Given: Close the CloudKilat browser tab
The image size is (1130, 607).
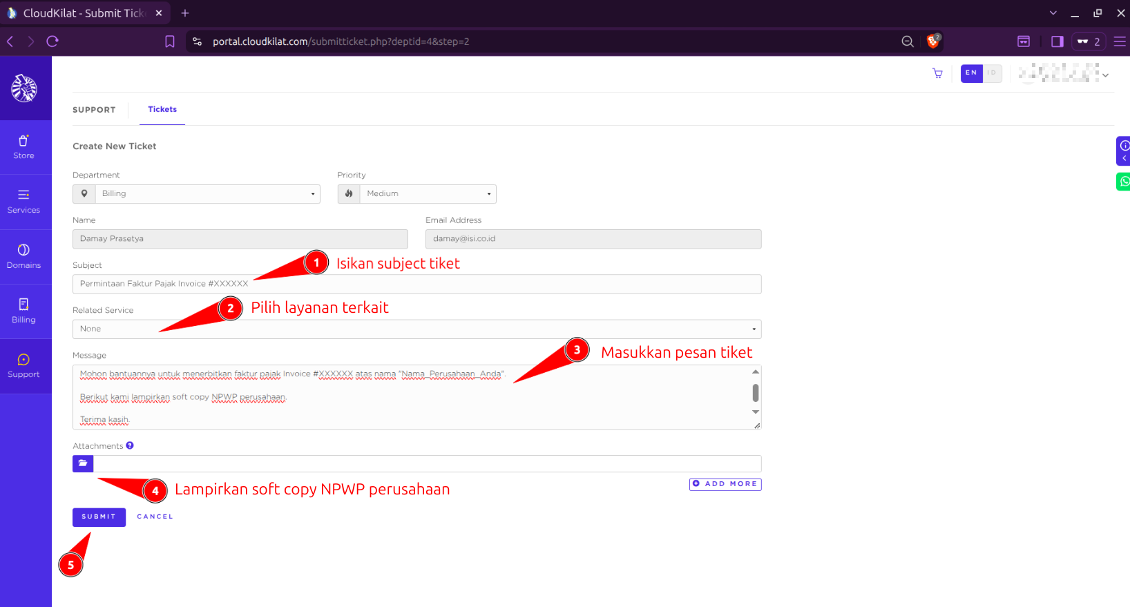Looking at the screenshot, I should 159,13.
